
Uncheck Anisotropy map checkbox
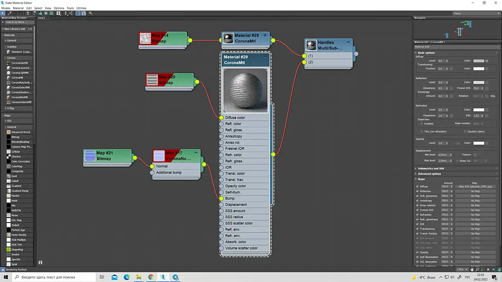click(417, 200)
